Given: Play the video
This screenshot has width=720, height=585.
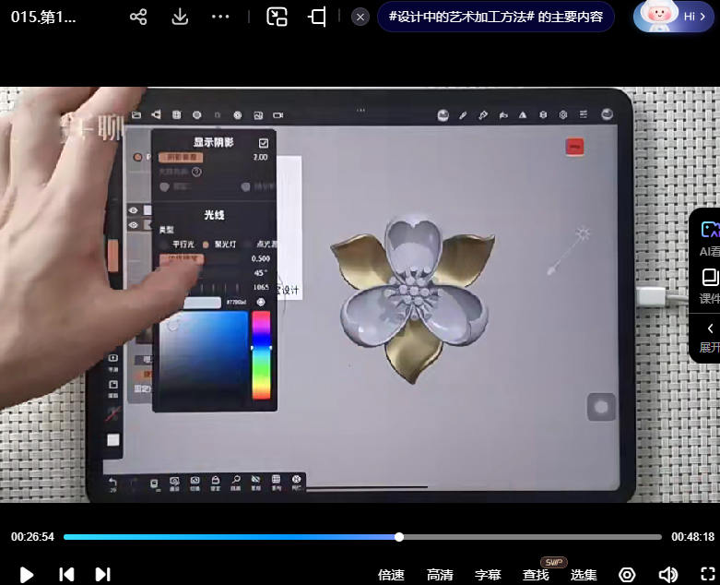Looking at the screenshot, I should pos(27,574).
